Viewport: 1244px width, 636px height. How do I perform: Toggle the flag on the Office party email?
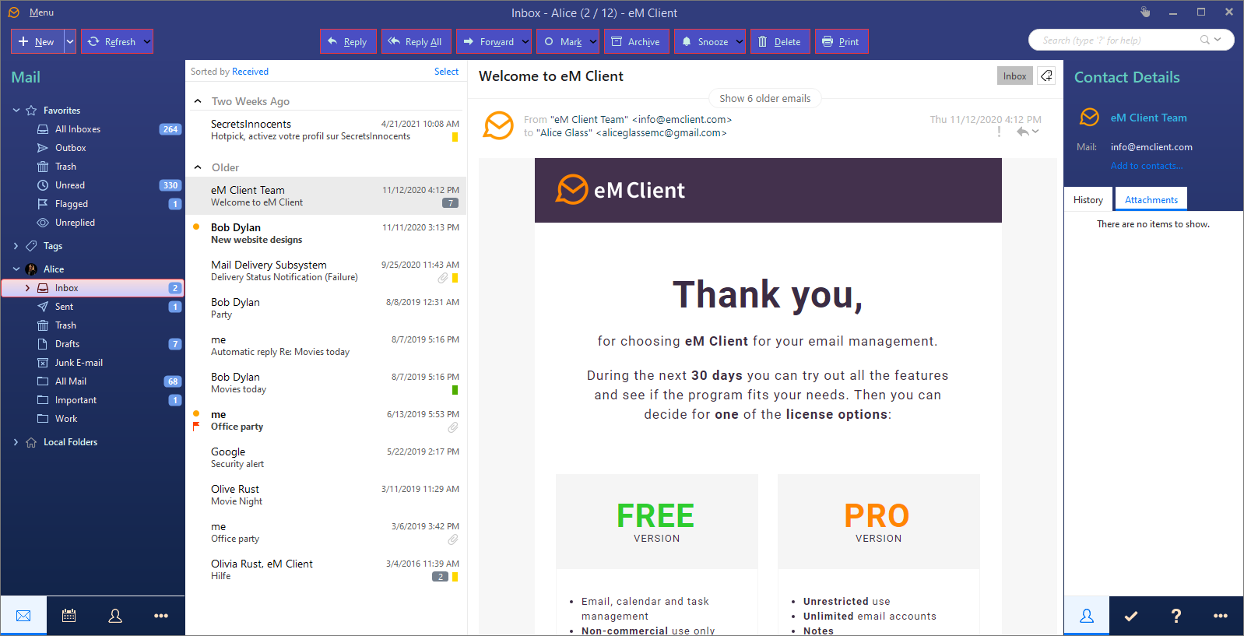pos(196,427)
